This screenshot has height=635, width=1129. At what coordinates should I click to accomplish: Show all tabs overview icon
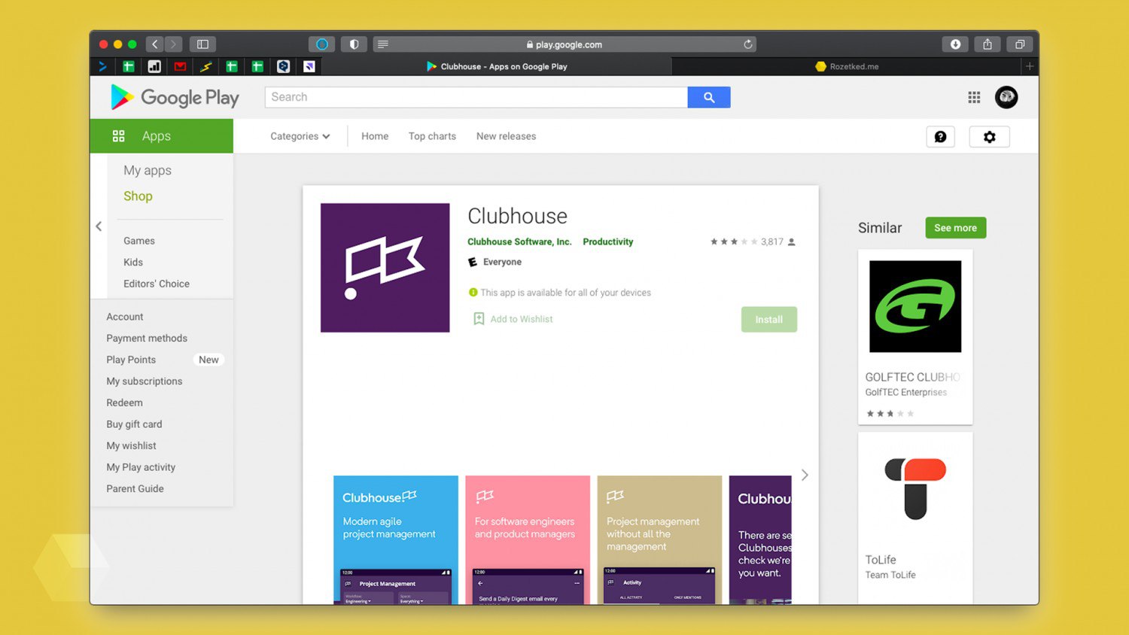click(x=1020, y=44)
